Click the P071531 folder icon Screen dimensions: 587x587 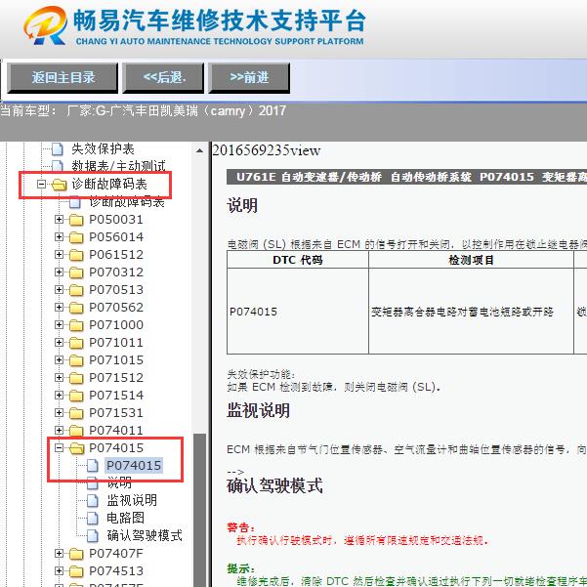point(76,413)
